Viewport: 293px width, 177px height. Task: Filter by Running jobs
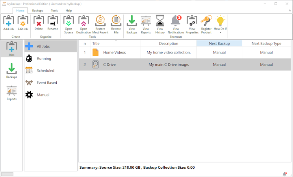[51, 59]
